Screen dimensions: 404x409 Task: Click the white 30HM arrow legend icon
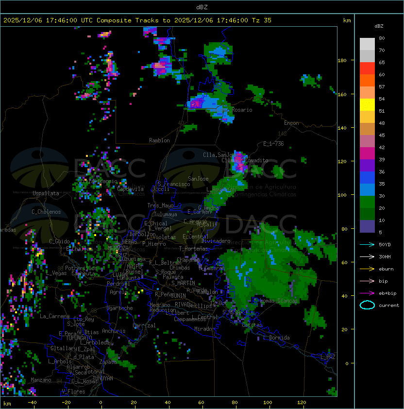pos(367,256)
